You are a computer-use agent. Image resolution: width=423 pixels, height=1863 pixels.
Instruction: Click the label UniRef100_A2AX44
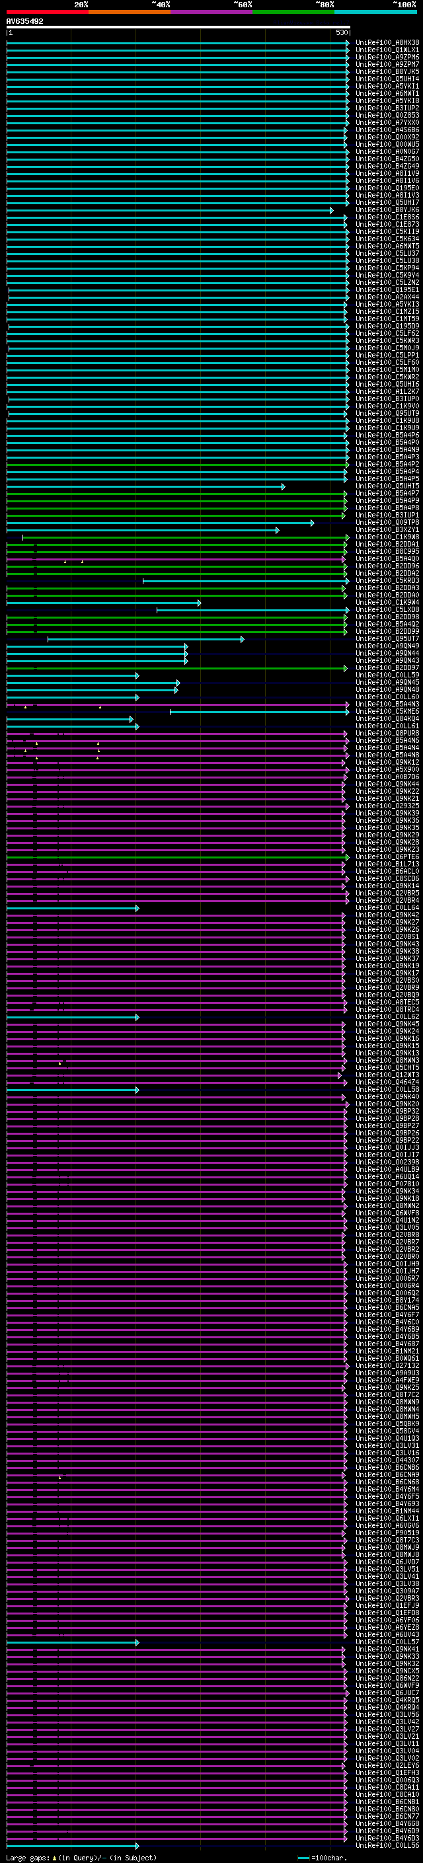[x=387, y=297]
